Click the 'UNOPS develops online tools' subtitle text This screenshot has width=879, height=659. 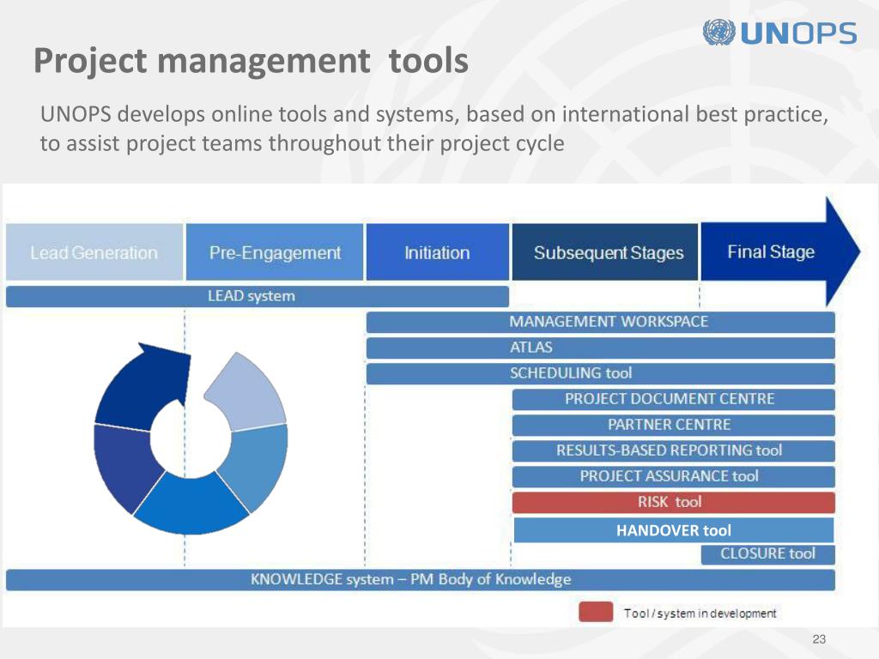[x=433, y=129]
